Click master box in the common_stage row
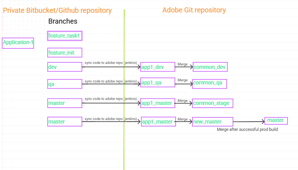298x170 pixels. click(x=64, y=103)
